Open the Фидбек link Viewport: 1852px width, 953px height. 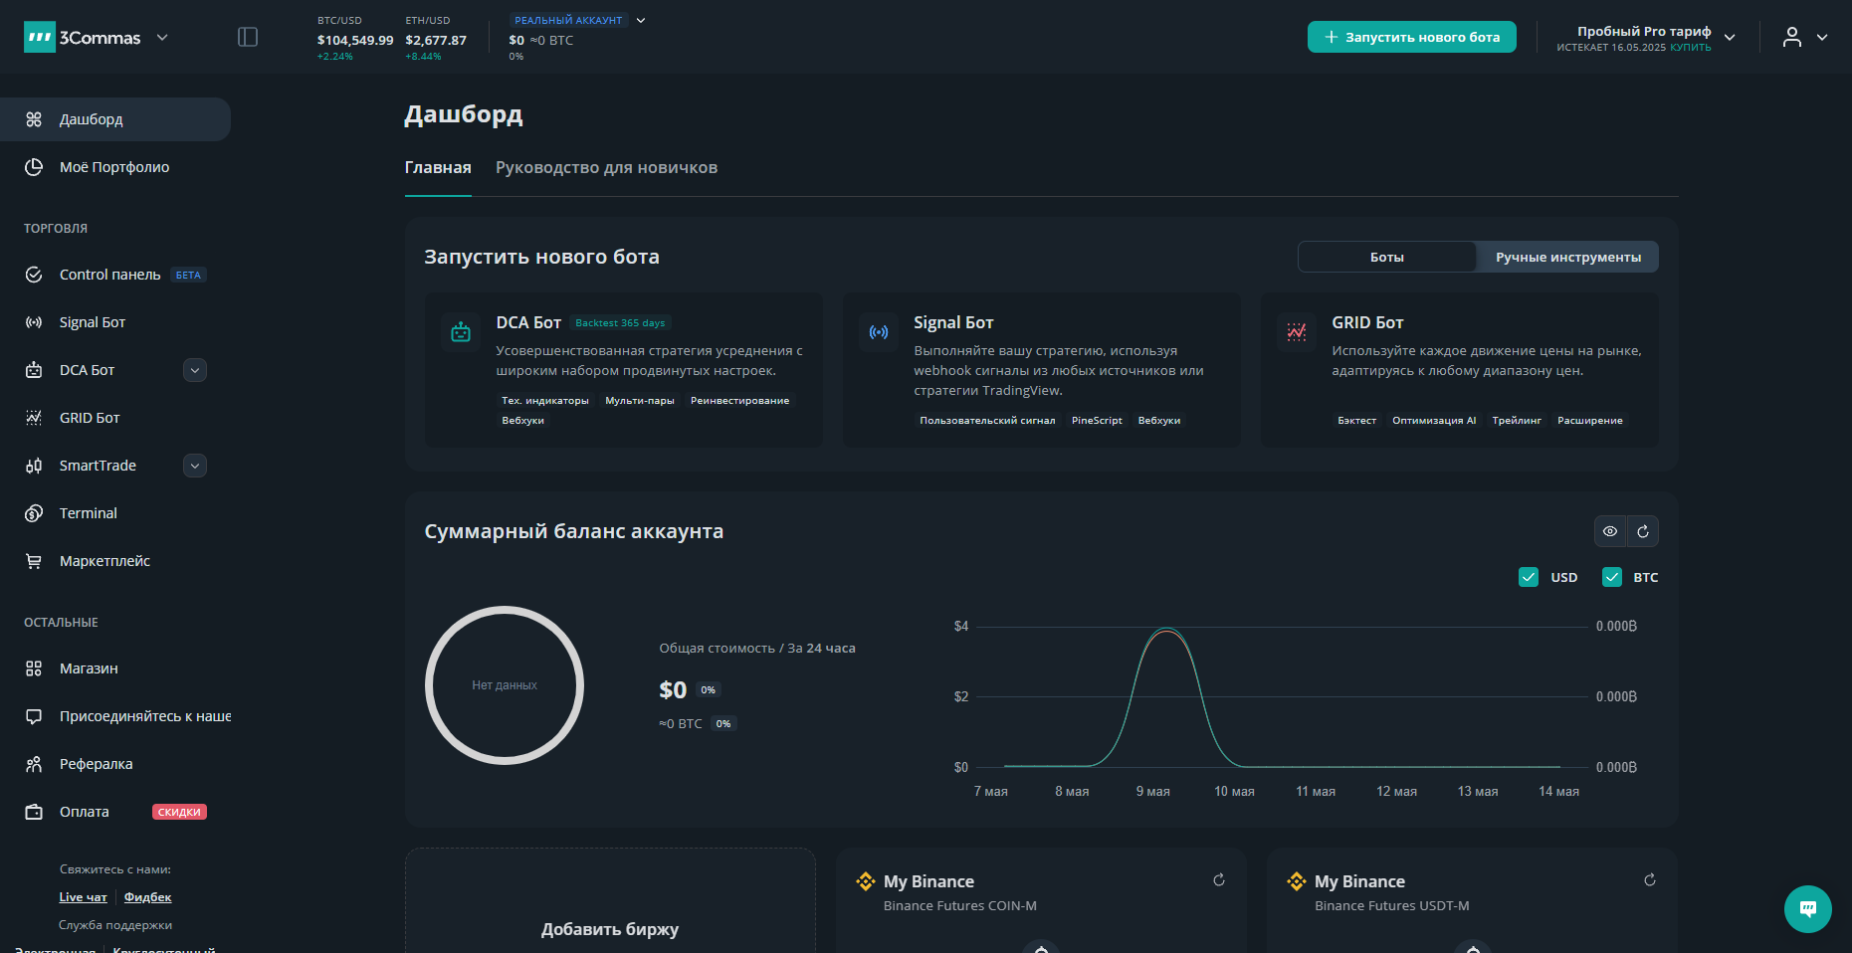point(147,897)
